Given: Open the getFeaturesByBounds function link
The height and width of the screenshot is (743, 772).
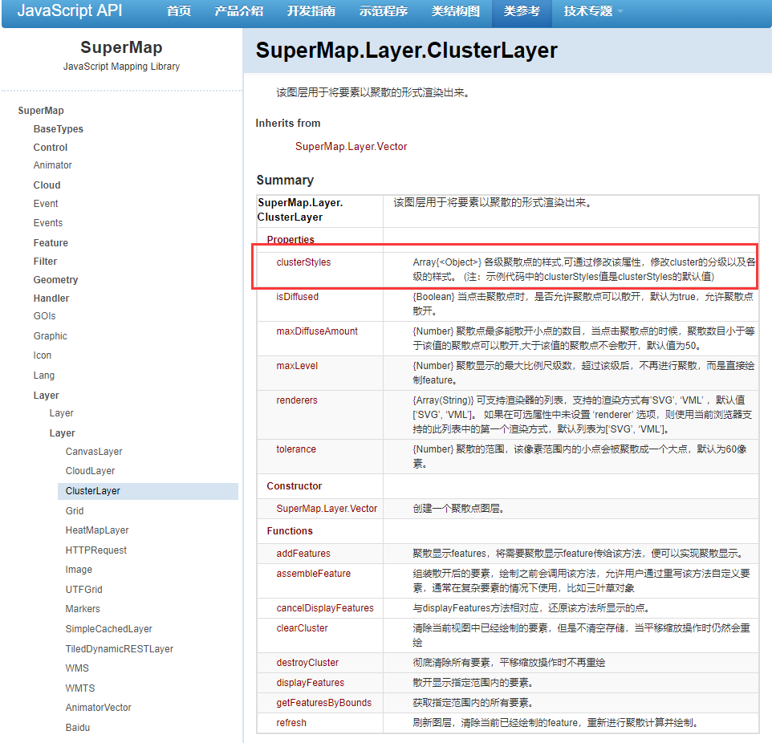Looking at the screenshot, I should click(x=324, y=703).
